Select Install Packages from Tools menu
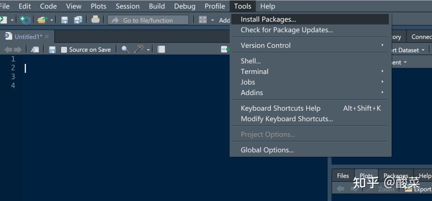This screenshot has height=201, width=432. coord(268,20)
